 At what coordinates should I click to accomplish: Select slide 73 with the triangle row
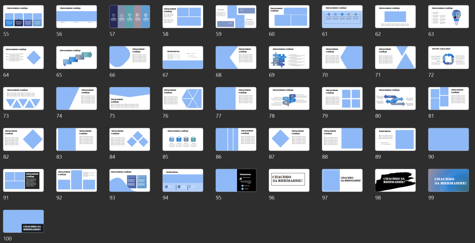(x=23, y=98)
